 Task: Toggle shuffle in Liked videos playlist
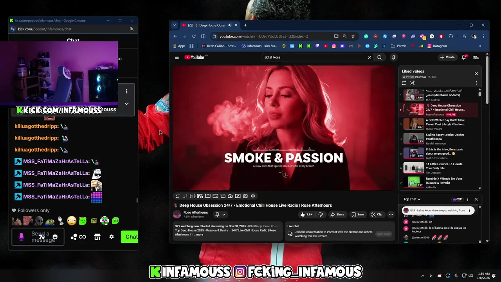coord(412,83)
